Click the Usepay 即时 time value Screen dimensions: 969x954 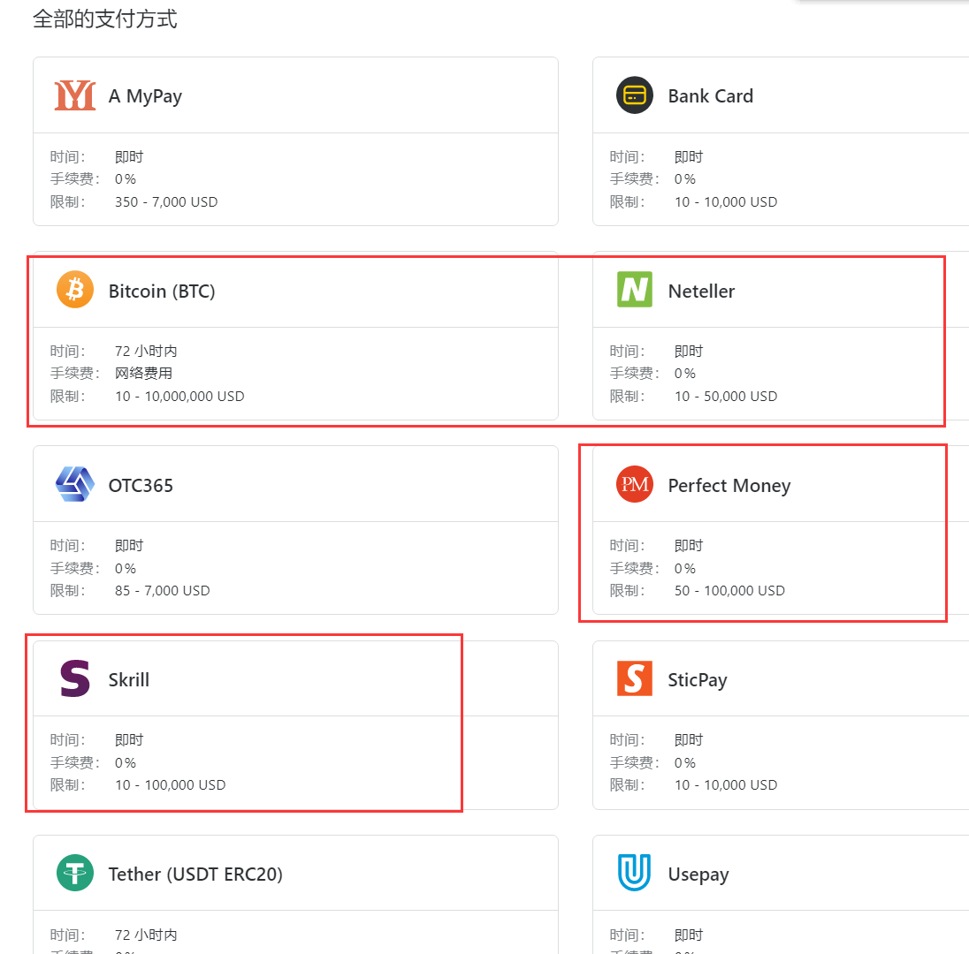(x=689, y=935)
